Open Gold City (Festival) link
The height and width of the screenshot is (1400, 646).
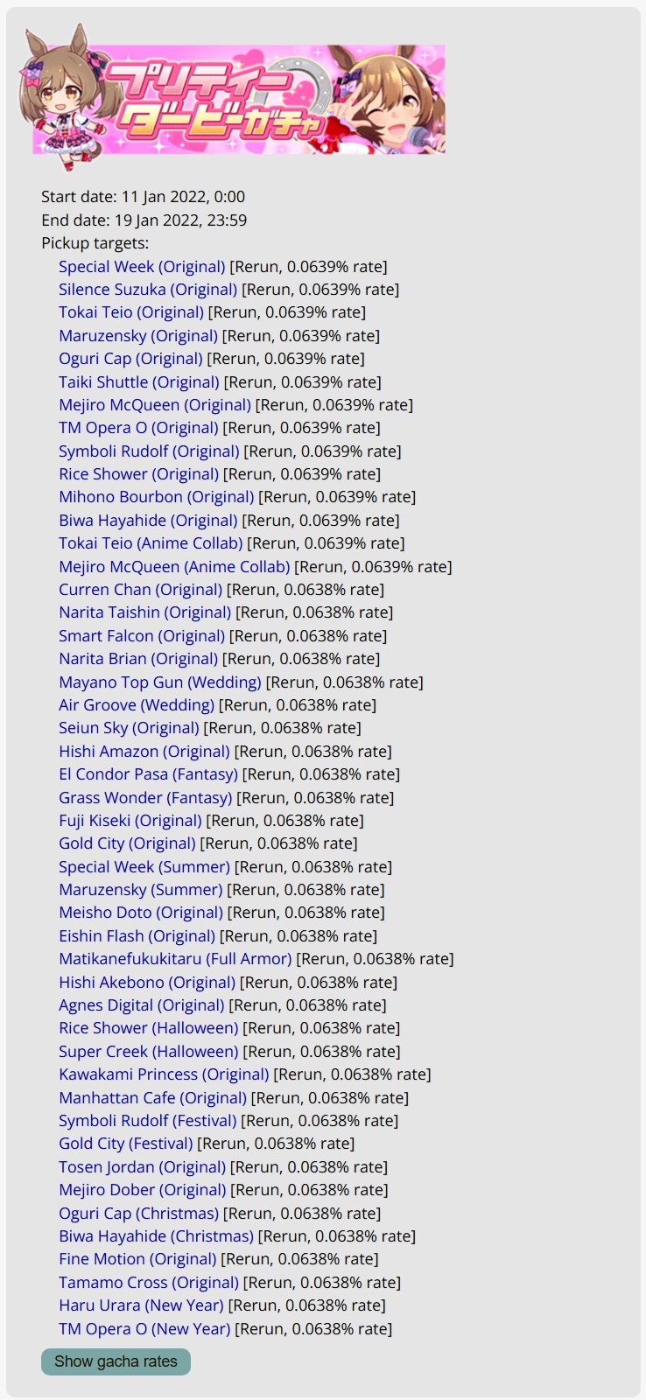(x=126, y=1144)
